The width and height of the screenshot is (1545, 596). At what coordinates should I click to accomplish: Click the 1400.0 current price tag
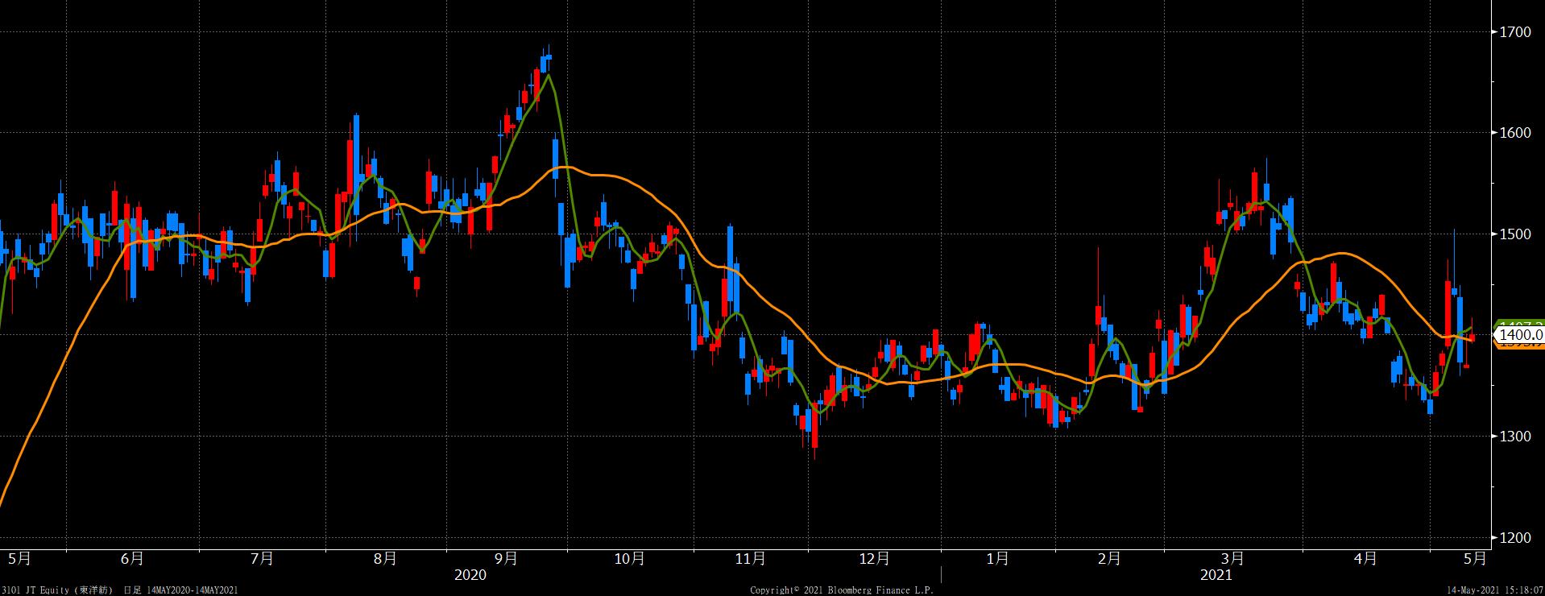[1520, 334]
